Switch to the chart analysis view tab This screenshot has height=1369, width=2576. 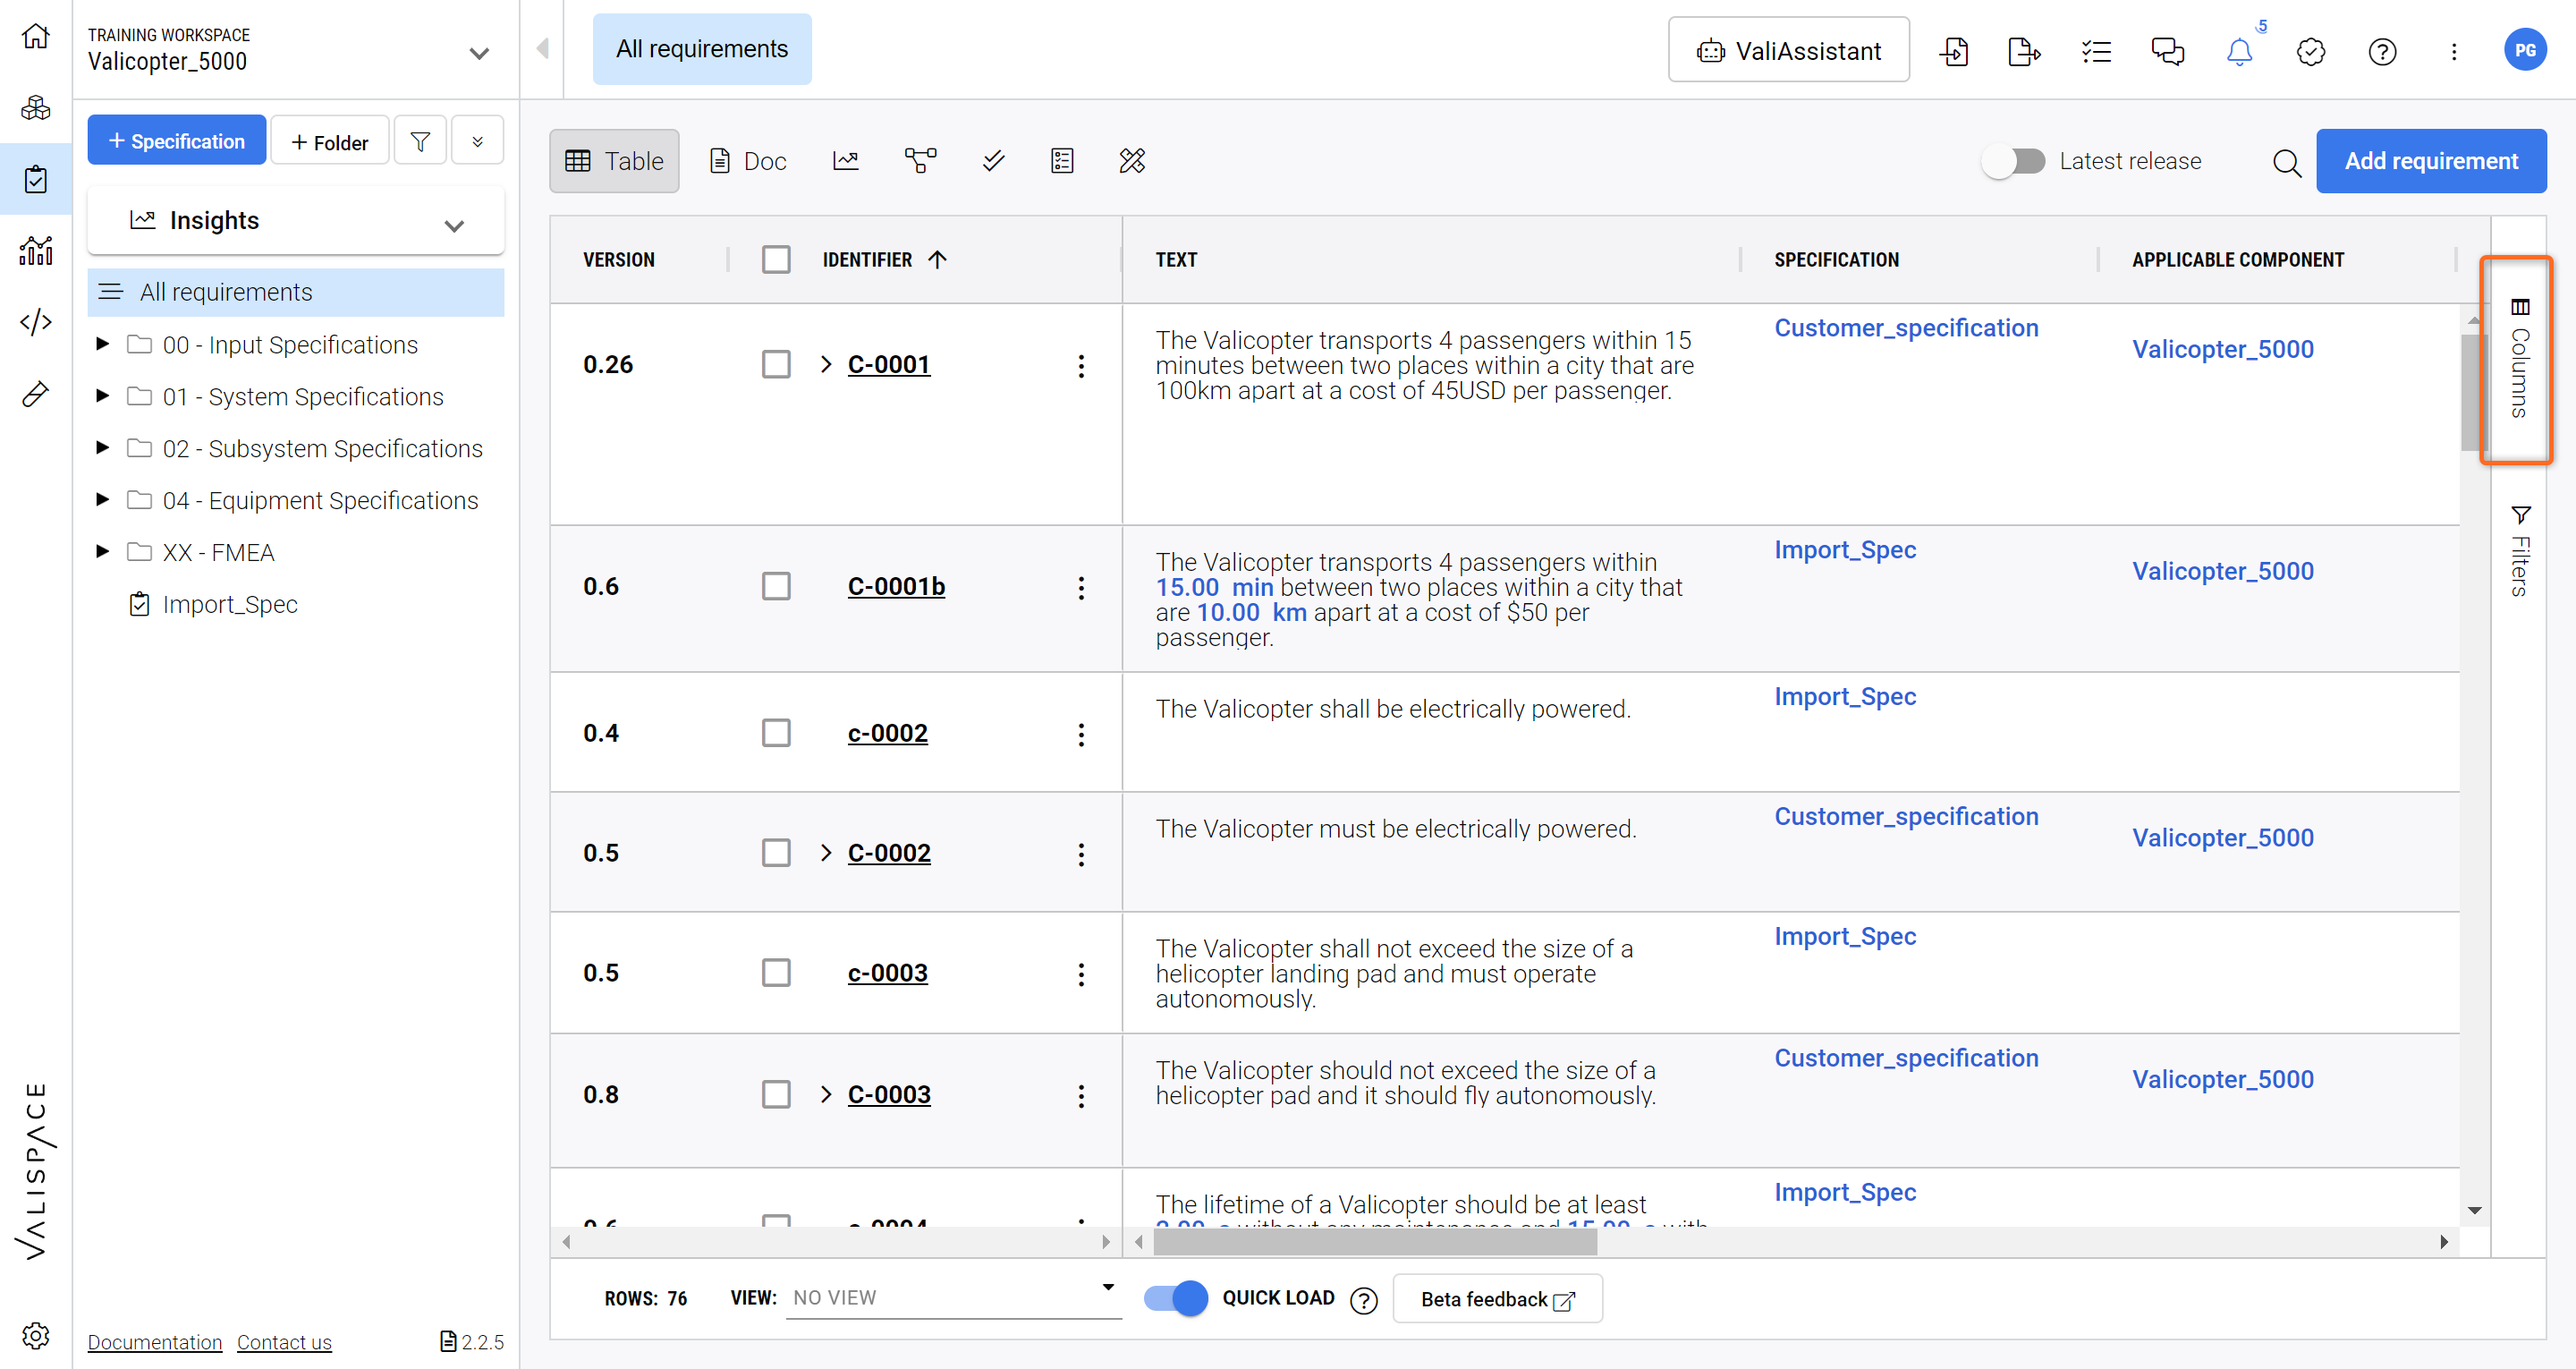(x=846, y=161)
